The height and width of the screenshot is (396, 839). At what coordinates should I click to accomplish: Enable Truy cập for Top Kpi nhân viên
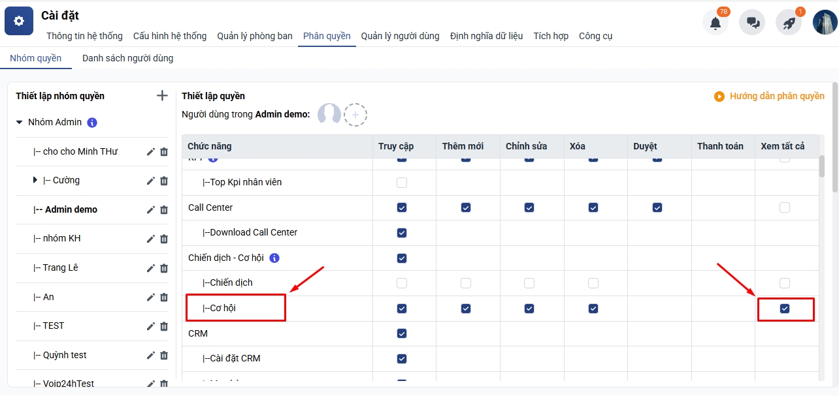402,183
